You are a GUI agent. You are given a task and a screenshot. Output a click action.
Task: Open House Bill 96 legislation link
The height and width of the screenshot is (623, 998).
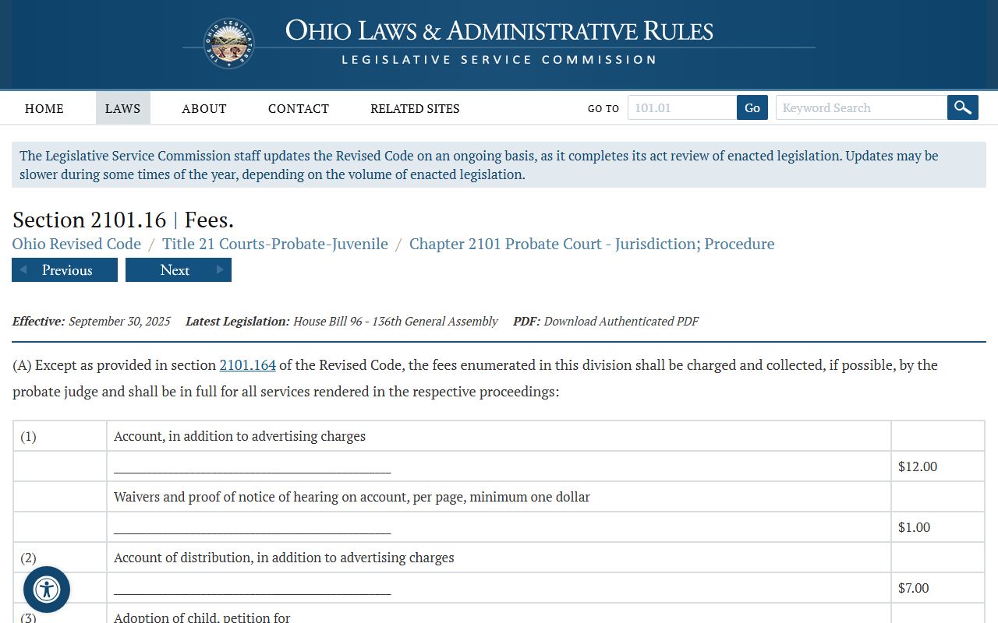pyautogui.click(x=395, y=321)
